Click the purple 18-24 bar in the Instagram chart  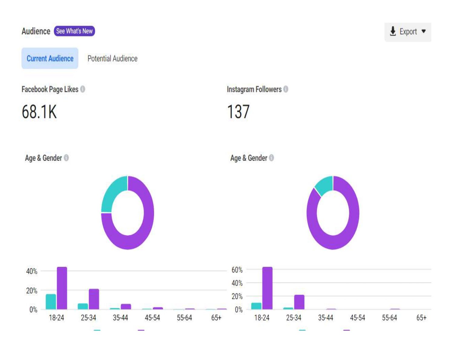tap(267, 288)
